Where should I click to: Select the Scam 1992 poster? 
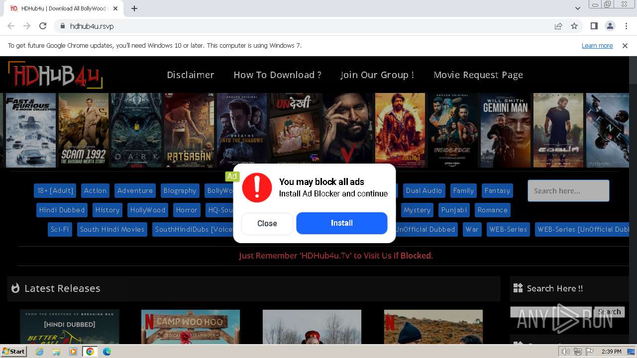84,130
